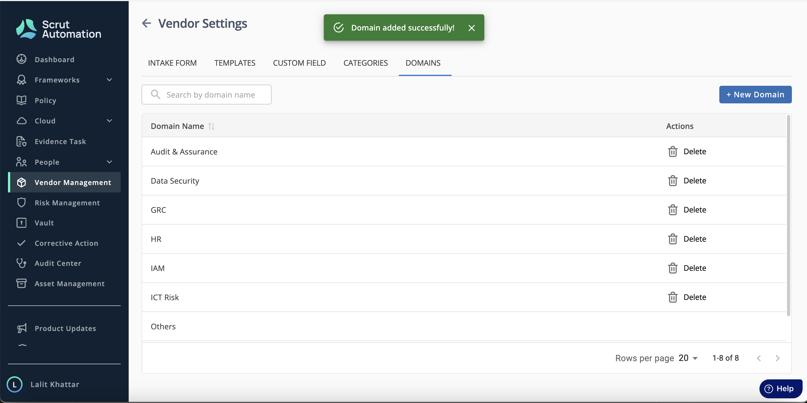The image size is (807, 403).
Task: Go to the previous page arrow
Action: [759, 358]
